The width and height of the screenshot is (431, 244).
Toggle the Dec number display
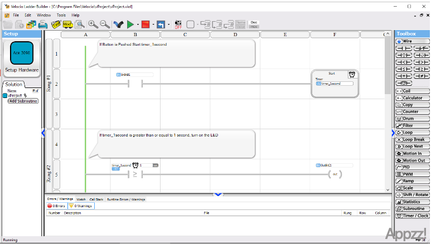[x=254, y=22]
